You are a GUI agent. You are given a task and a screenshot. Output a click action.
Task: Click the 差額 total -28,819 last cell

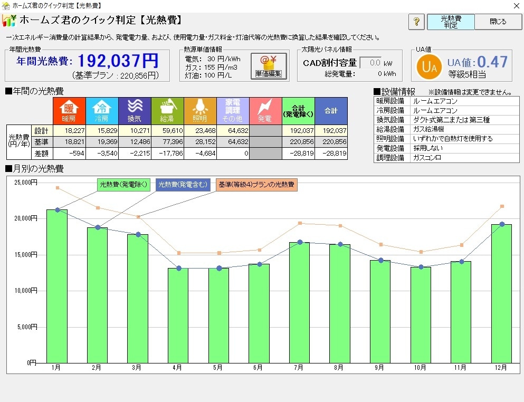[x=331, y=154]
